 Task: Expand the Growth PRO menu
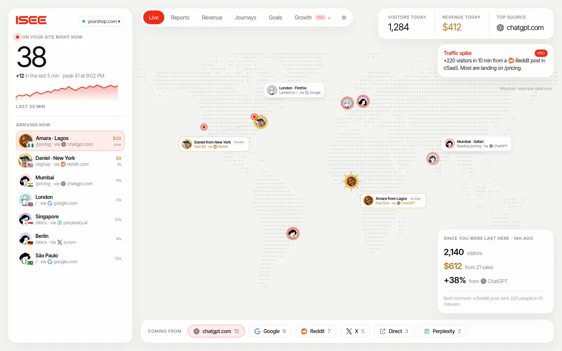pos(312,18)
